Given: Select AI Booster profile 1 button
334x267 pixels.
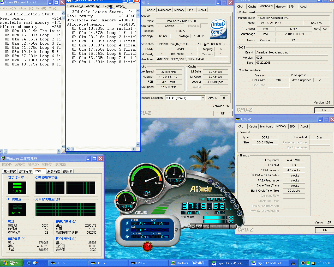Looking at the screenshot, I should click(213, 227).
